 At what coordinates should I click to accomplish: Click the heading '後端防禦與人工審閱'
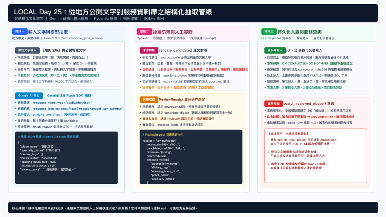click(173, 32)
